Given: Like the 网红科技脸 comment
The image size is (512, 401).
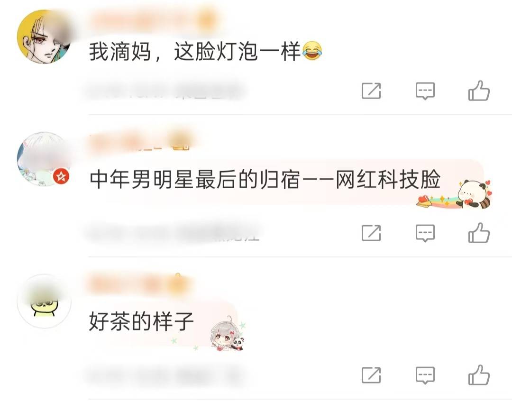Looking at the screenshot, I should point(479,233).
